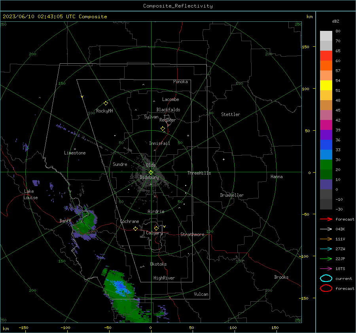Pick the bright blue swatch between 36 and 33

click(x=326, y=145)
